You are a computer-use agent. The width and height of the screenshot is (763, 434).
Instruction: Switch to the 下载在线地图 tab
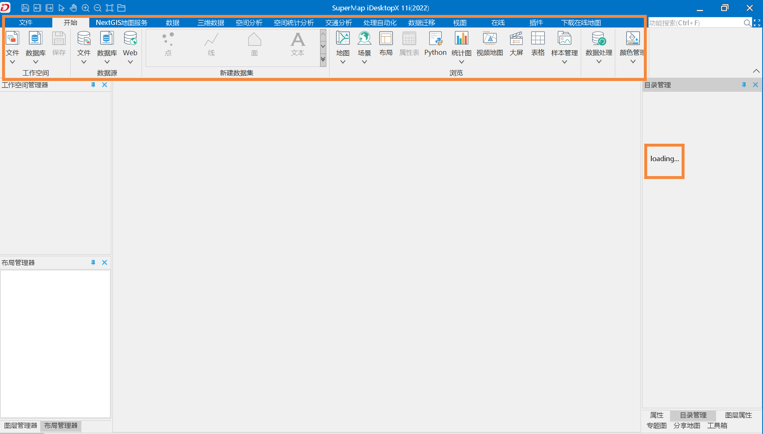tap(581, 22)
